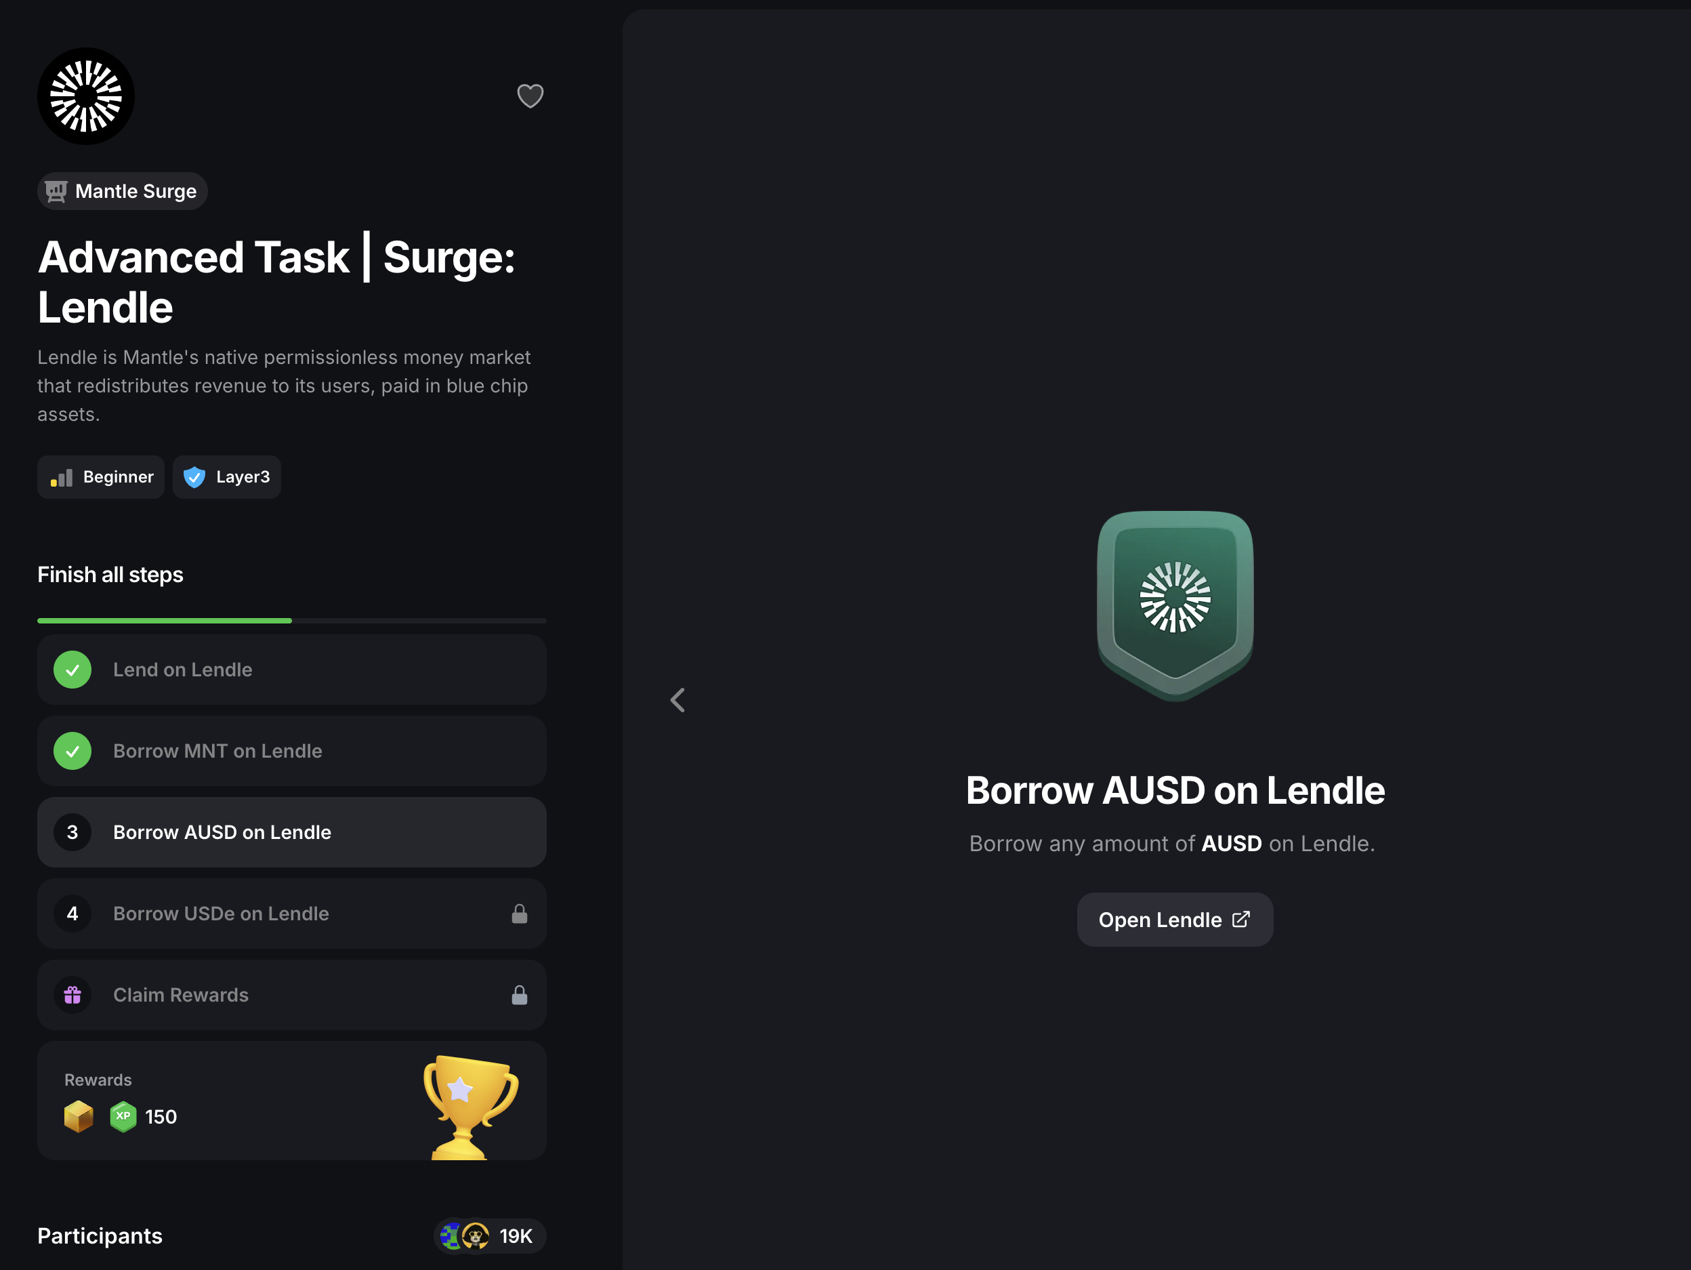Click the Lendle round logo avatar

[x=85, y=96]
